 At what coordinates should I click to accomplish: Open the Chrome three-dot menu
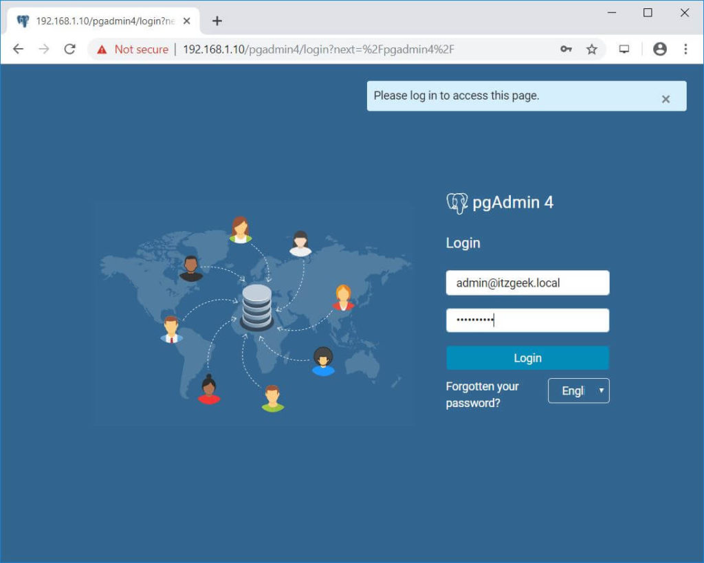(685, 49)
